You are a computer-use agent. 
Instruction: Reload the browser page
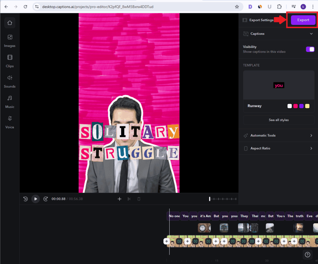point(25,7)
